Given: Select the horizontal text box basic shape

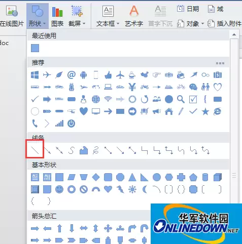Looking at the screenshot, I should pos(35,177).
